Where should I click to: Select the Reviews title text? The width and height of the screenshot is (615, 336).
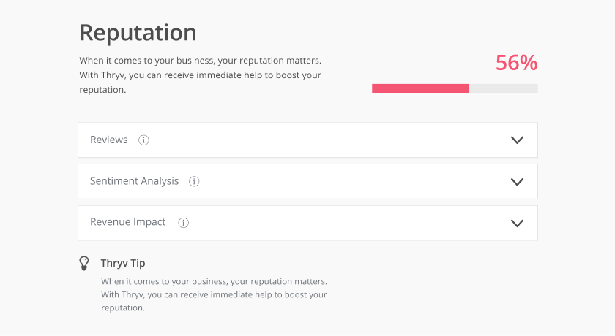pyautogui.click(x=109, y=140)
